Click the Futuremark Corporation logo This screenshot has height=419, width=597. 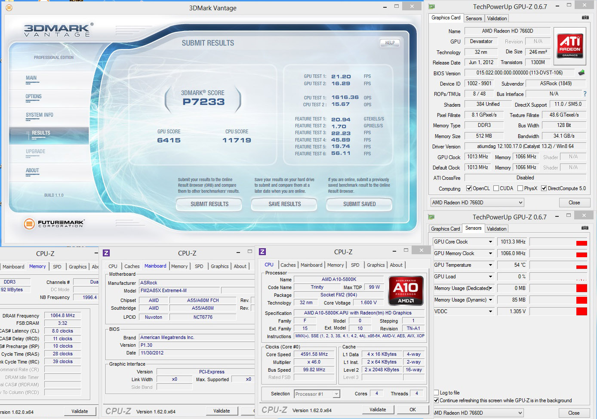(54, 223)
